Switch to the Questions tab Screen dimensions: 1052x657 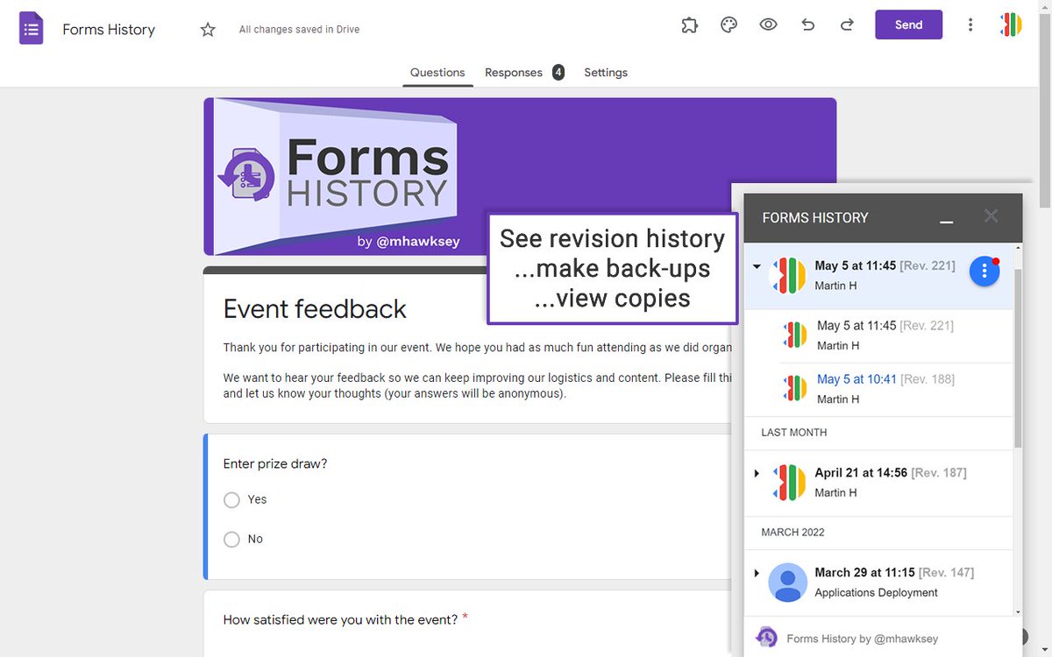point(437,73)
